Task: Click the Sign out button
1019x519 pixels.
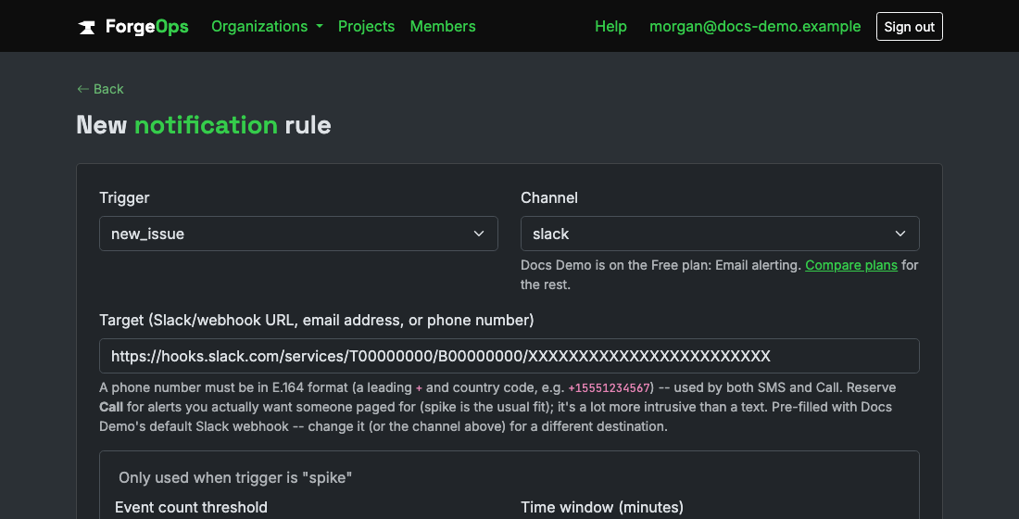Action: 909,27
